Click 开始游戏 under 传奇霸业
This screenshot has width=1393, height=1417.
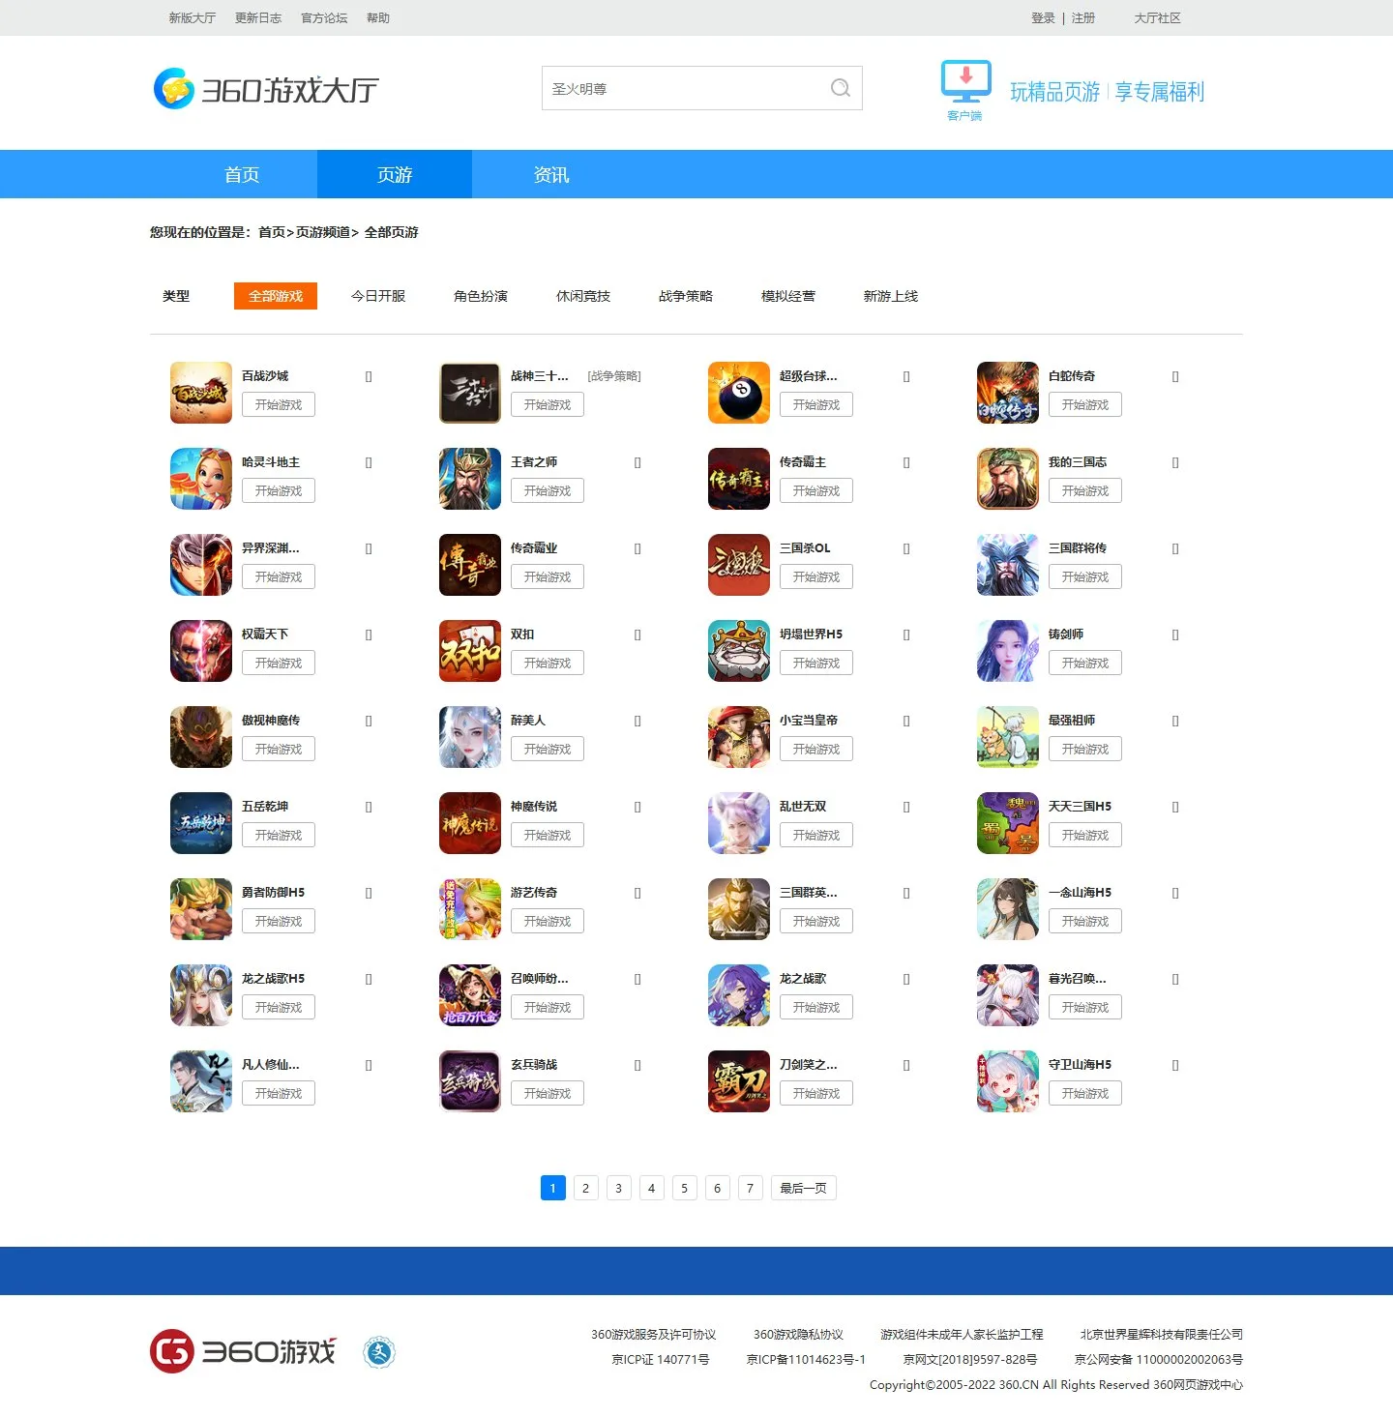[x=548, y=576]
